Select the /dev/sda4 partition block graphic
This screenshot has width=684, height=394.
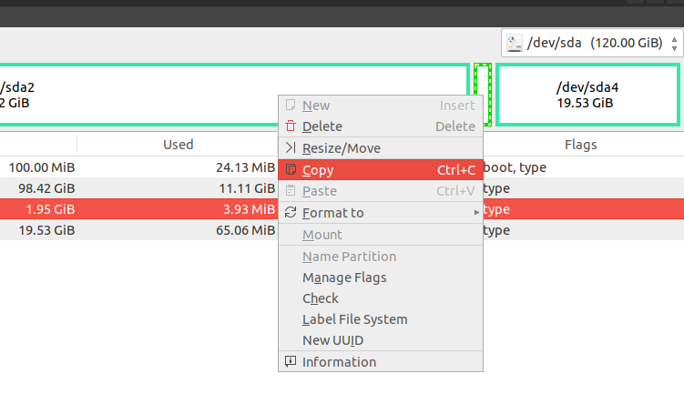(x=587, y=95)
